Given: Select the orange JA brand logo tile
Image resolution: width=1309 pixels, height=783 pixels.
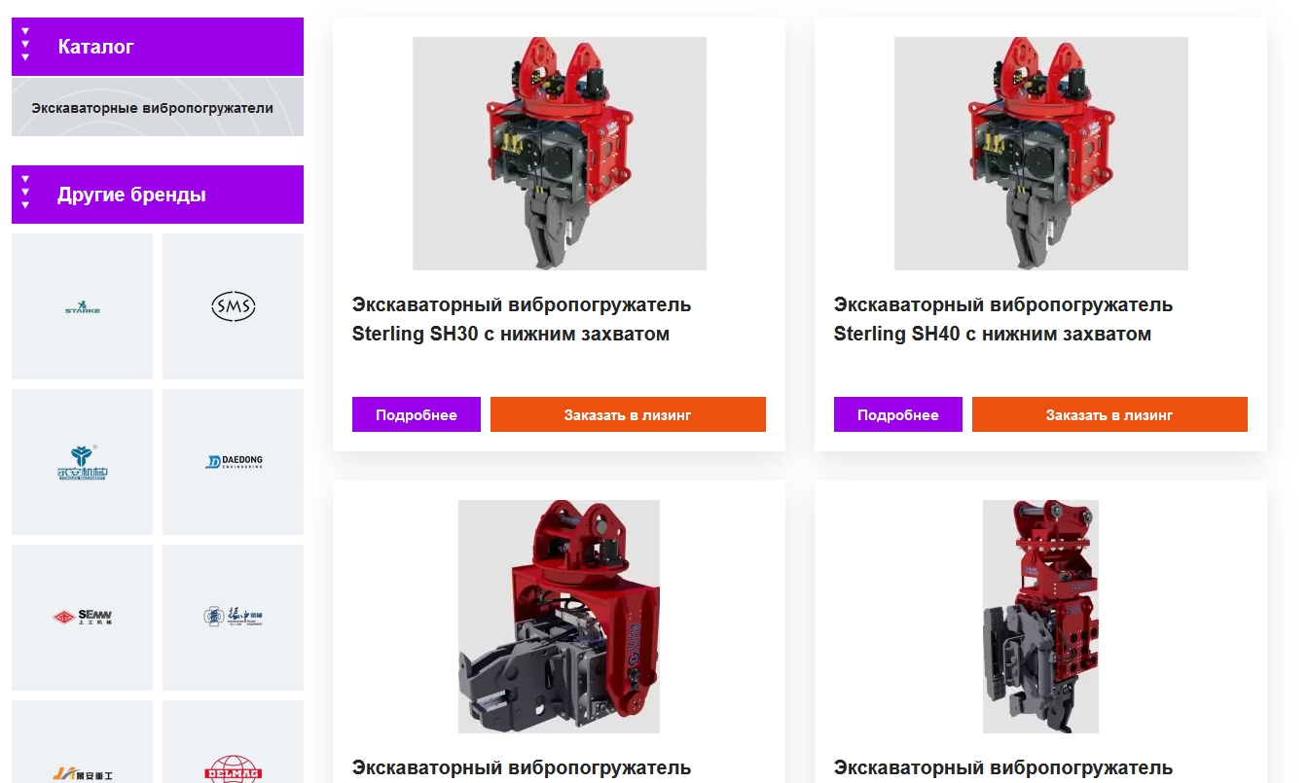Looking at the screenshot, I should (82, 742).
